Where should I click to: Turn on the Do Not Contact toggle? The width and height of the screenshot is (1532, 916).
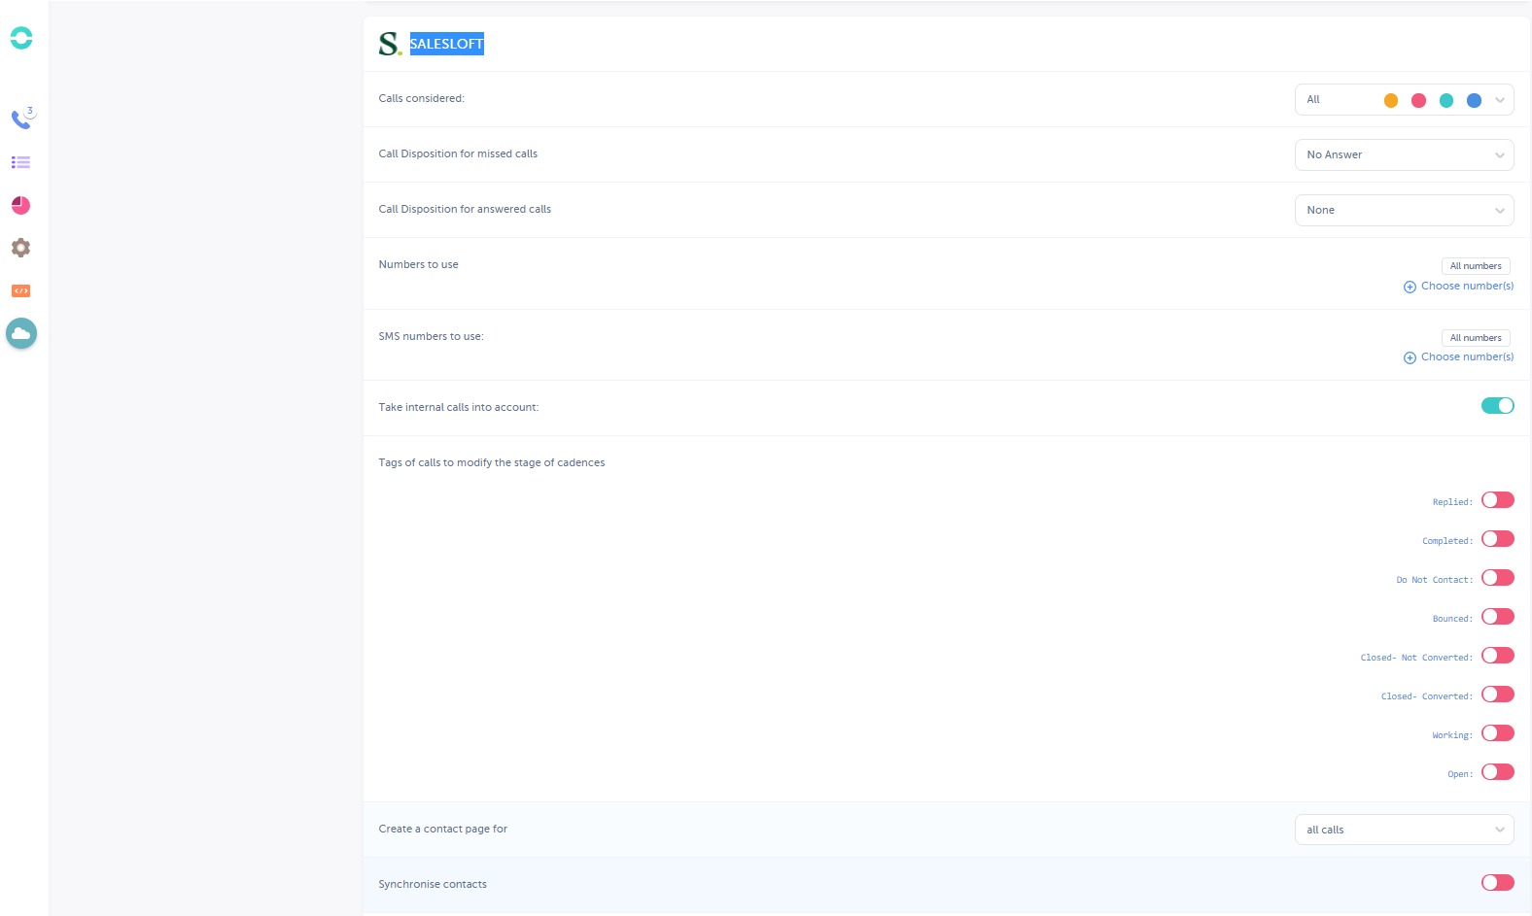point(1497,578)
